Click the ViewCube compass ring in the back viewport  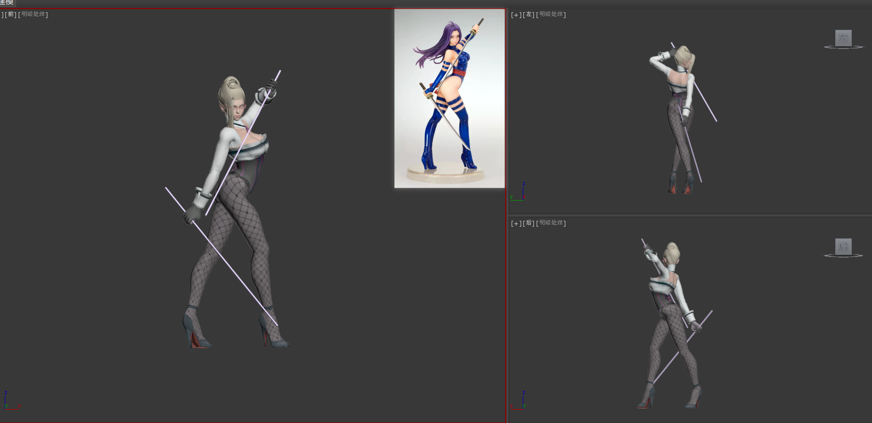843,256
